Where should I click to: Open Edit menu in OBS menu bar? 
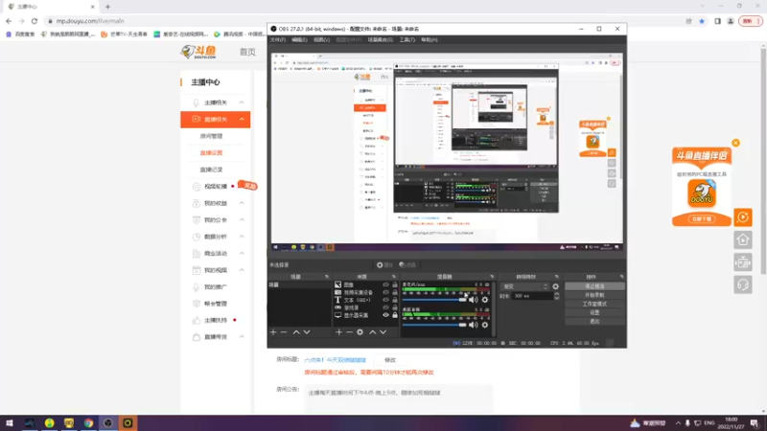coord(299,40)
